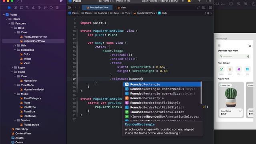The image size is (256, 144).
Task: Switch to the PopularPlantView editor tab
Action: pos(97,8)
